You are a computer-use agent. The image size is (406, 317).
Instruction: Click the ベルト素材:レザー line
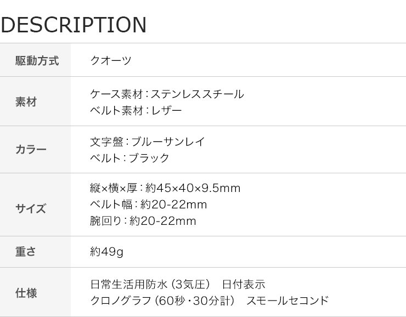pos(136,110)
